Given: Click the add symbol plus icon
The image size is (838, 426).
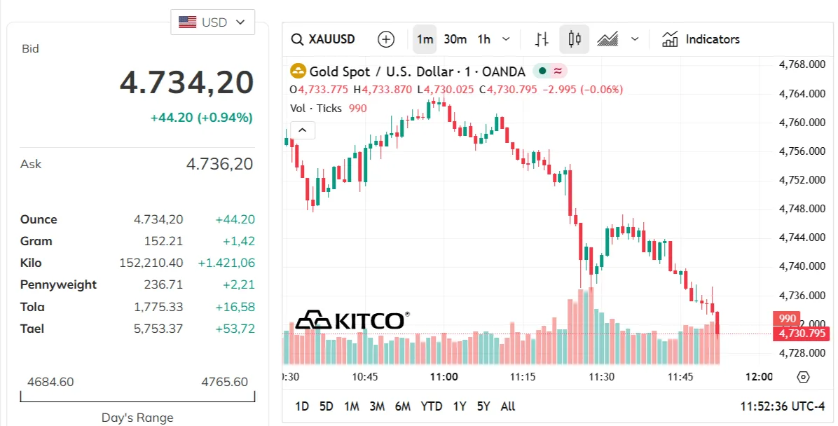Looking at the screenshot, I should (386, 39).
